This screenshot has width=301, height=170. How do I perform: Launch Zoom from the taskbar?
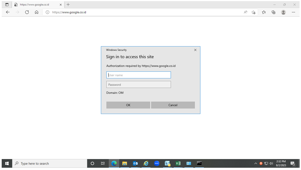pos(157,164)
